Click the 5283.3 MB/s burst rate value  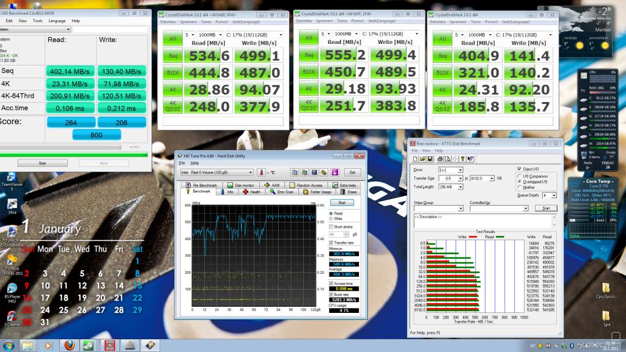tap(344, 299)
